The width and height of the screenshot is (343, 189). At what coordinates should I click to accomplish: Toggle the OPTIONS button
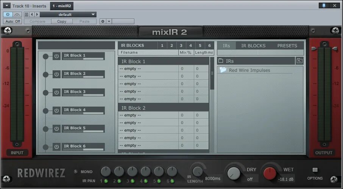315,170
